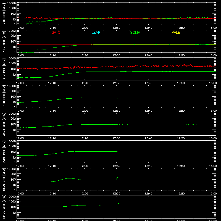Click 12:30 tick label below 245 MHz plot
This screenshot has width=221, height=221.
tap(116, 28)
